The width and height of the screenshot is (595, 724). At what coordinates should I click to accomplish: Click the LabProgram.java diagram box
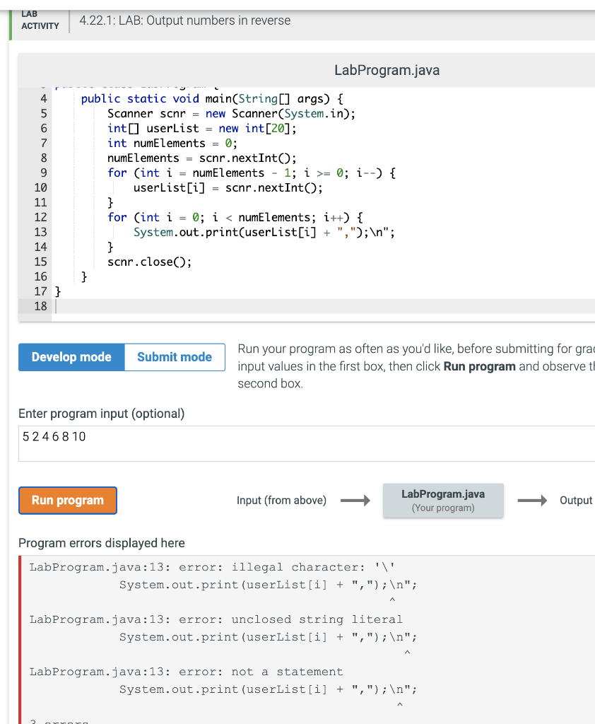443,500
